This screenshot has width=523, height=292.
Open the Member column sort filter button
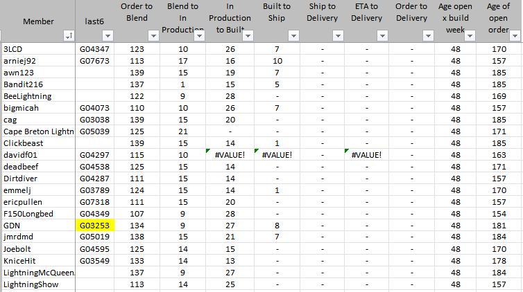(x=69, y=36)
